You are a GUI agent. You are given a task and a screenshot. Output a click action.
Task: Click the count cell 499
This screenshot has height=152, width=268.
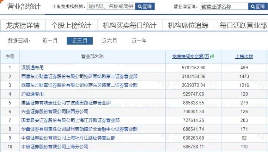[244, 68]
